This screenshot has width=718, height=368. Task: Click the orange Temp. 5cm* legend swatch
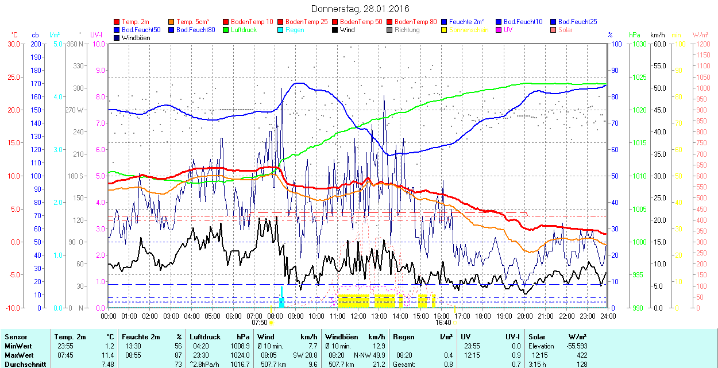(172, 22)
